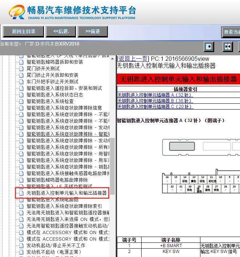Select 智能钥匙蜂鸣器拆卸和安装 tree item
Image resolution: width=240 pixels, height=257 pixels.
pyautogui.click(x=54, y=62)
